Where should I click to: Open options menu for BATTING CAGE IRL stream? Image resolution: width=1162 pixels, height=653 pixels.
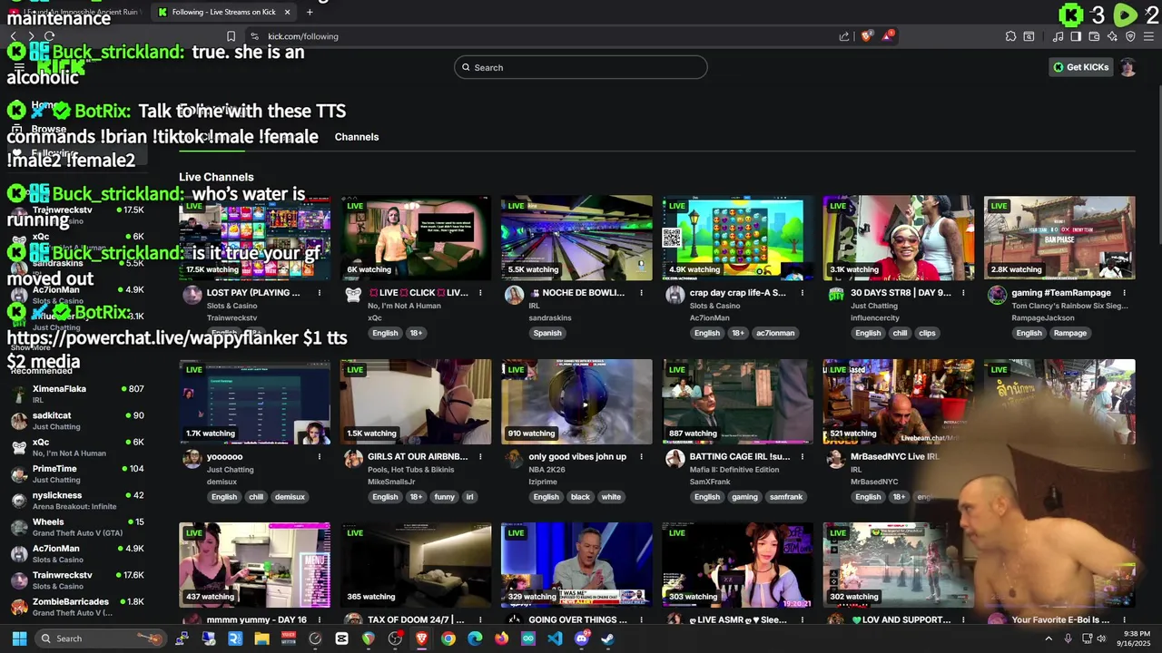click(803, 457)
